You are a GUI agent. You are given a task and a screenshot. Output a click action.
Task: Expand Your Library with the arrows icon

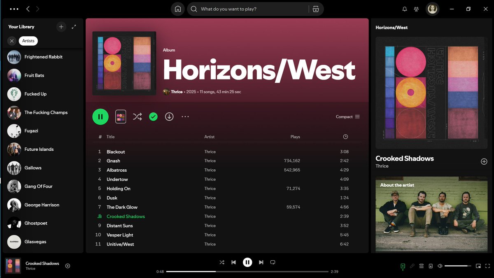click(x=74, y=27)
